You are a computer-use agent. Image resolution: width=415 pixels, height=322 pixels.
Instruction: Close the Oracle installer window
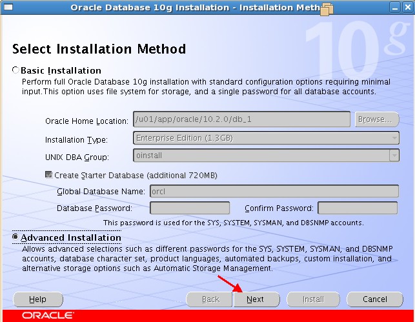pyautogui.click(x=408, y=7)
